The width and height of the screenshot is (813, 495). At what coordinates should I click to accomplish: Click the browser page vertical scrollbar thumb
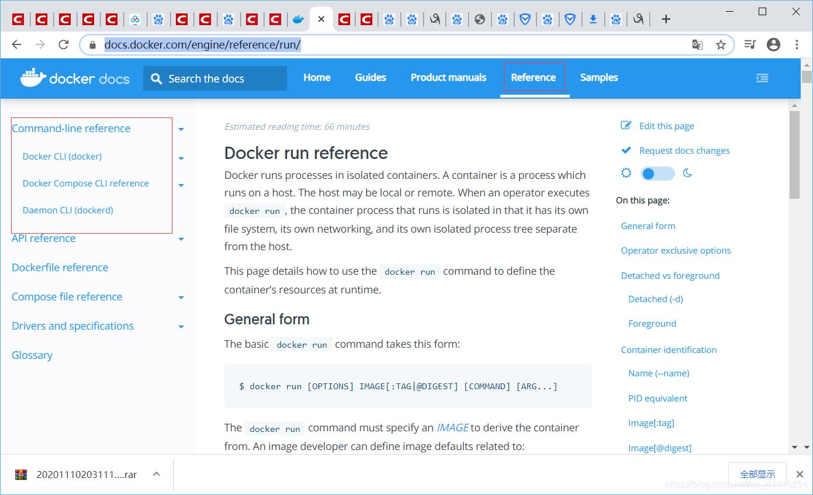(807, 77)
